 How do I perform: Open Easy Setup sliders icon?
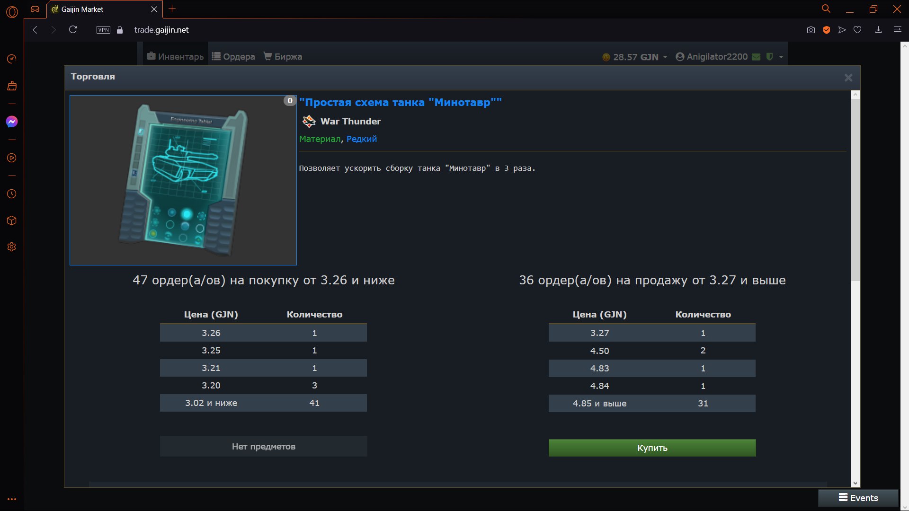click(897, 30)
